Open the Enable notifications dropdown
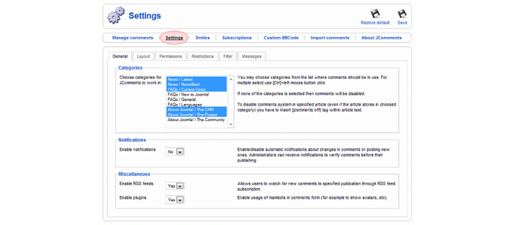The width and height of the screenshot is (514, 225). click(175, 152)
